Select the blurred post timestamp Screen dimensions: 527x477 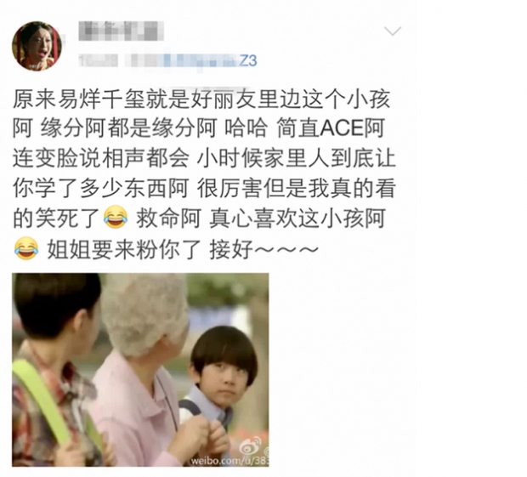tap(98, 60)
